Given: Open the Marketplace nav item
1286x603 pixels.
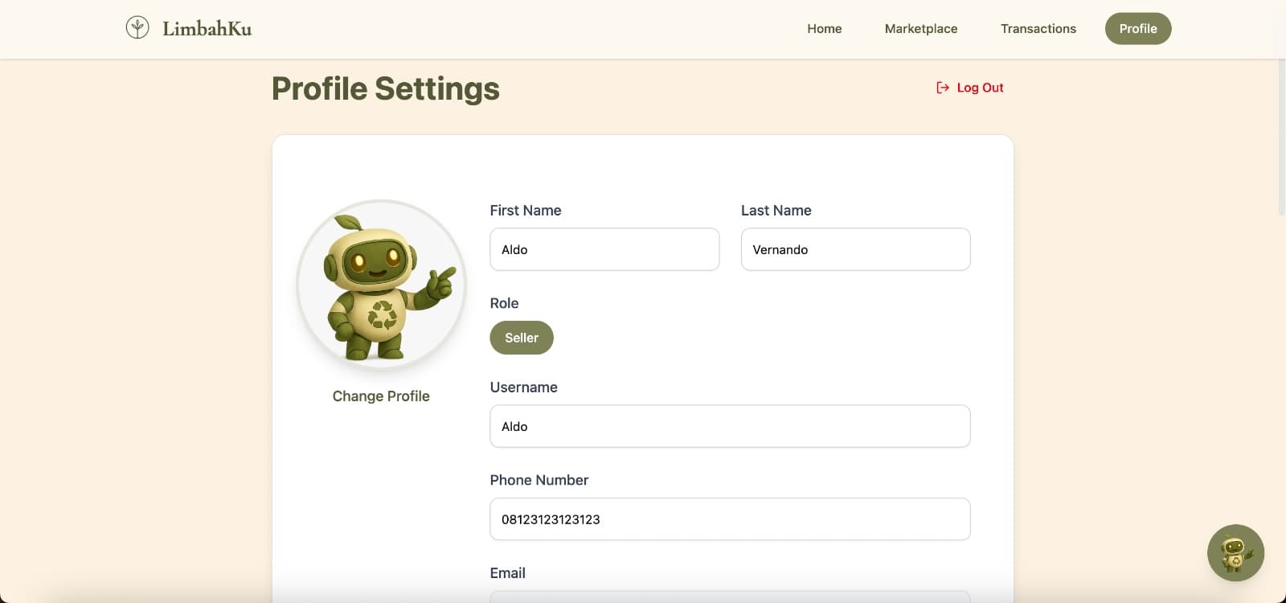Looking at the screenshot, I should click(920, 29).
